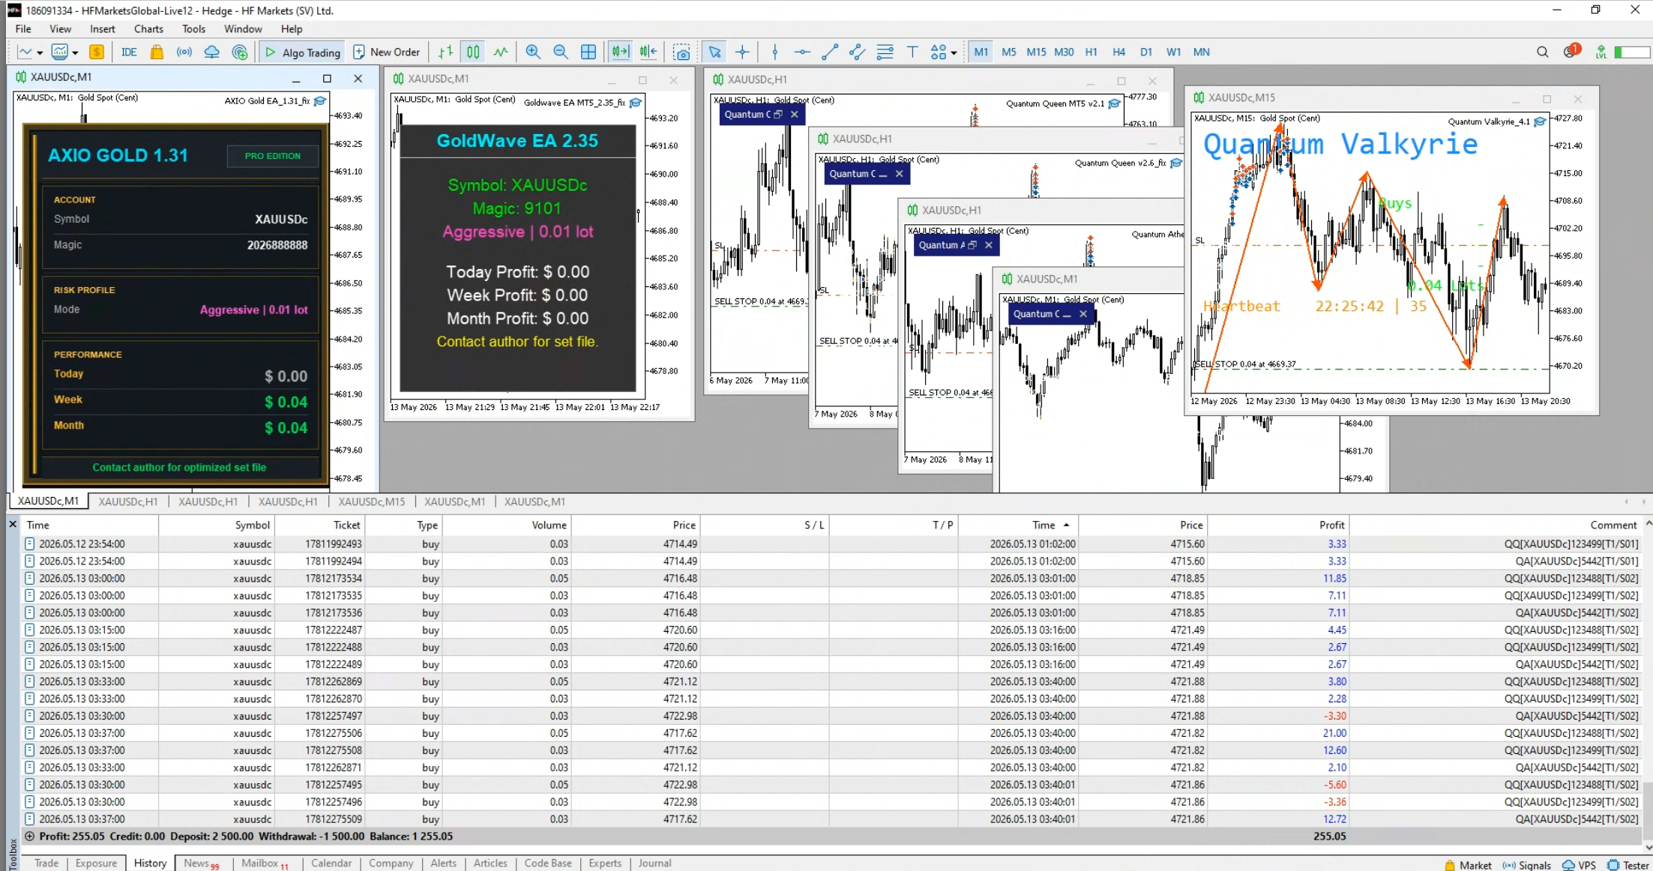Screen dimensions: 1653x871
Task: Take a chart screenshot with camera icon
Action: click(681, 52)
